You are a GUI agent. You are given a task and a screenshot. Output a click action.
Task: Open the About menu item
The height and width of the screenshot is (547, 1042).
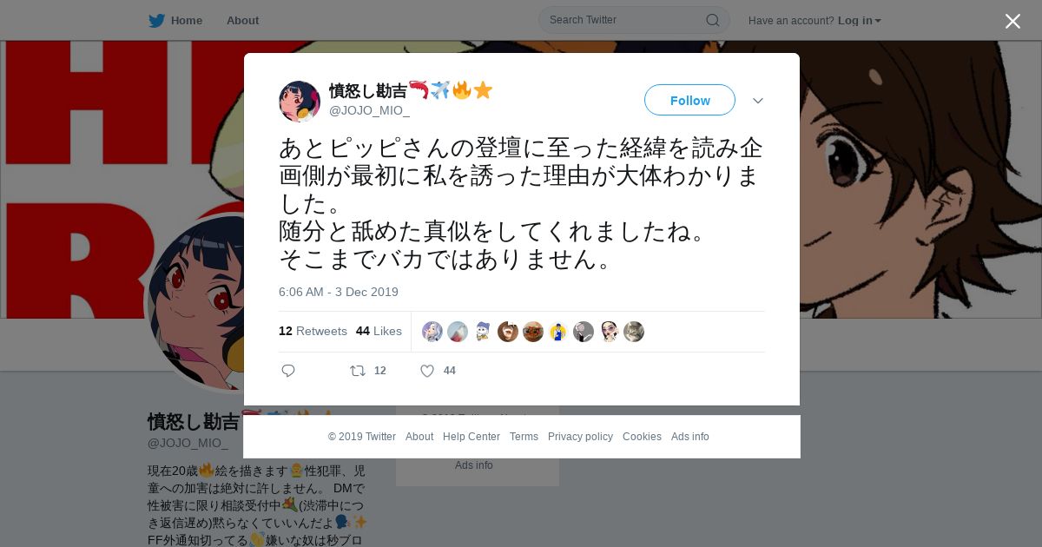242,20
